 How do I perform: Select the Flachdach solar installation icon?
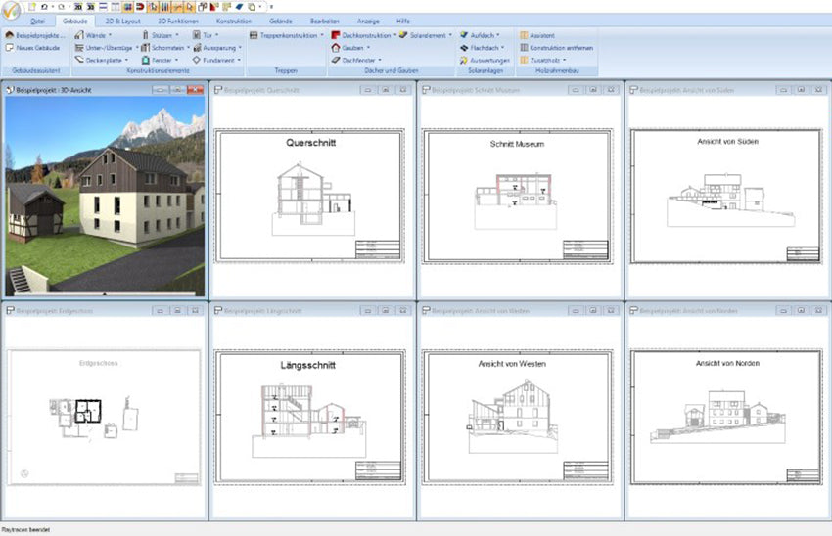(464, 47)
